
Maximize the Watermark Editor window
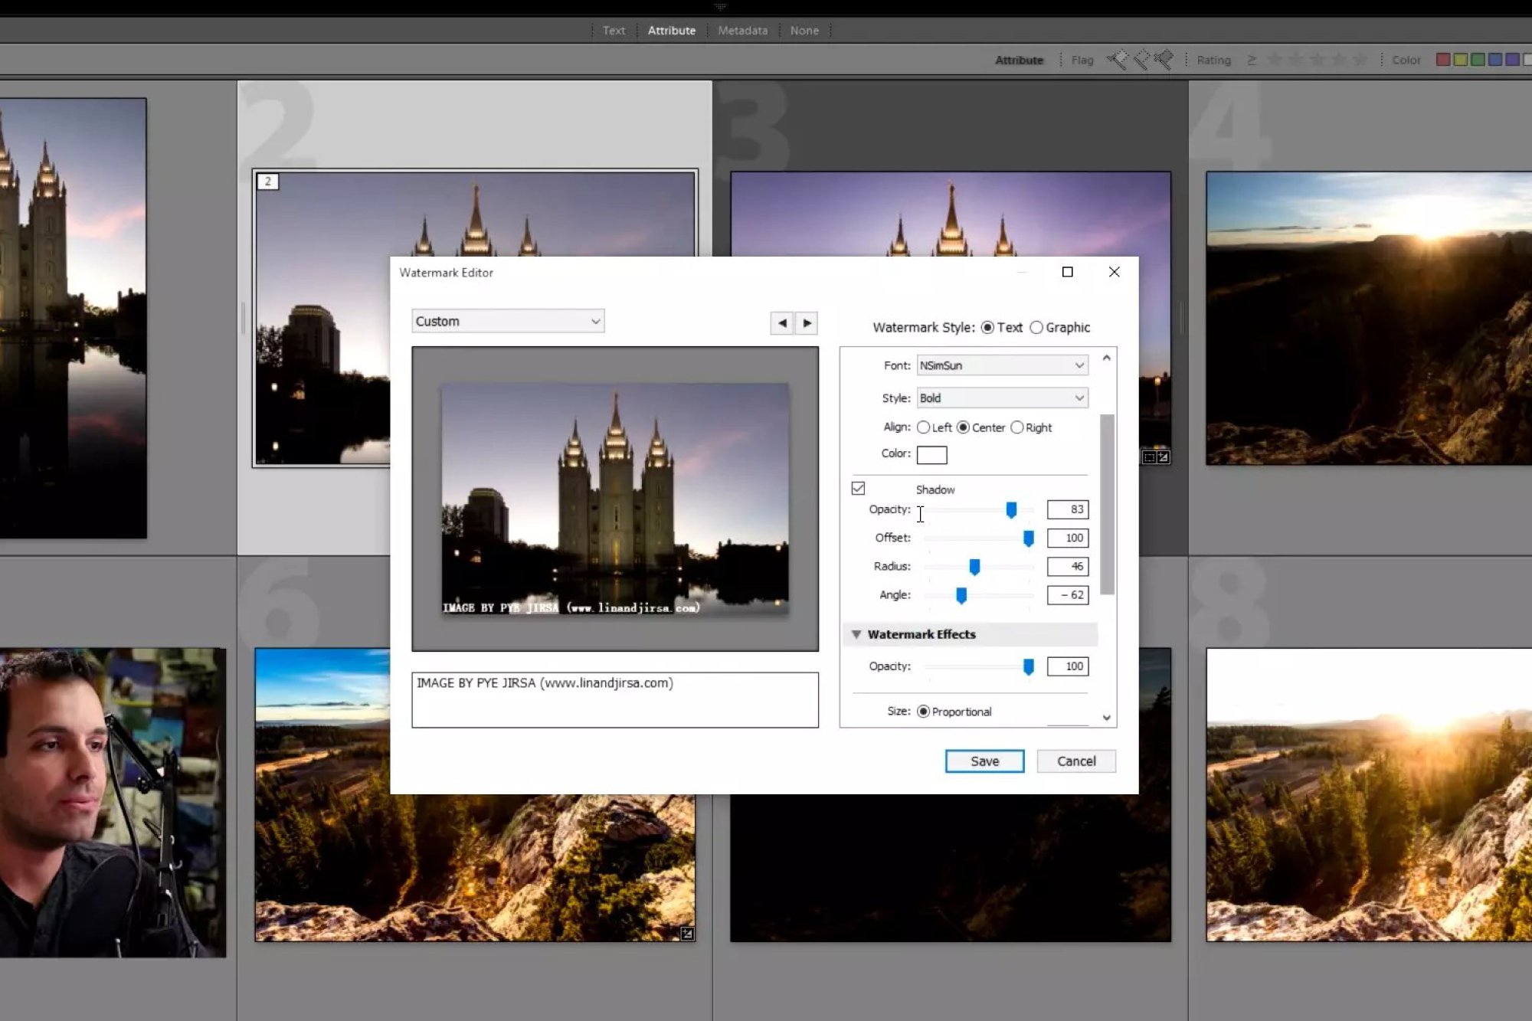1067,272
